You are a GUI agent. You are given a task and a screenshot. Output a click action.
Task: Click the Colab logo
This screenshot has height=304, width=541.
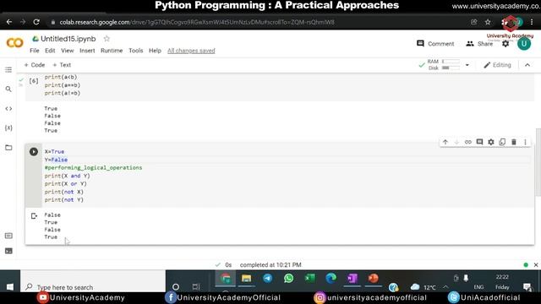click(x=15, y=43)
